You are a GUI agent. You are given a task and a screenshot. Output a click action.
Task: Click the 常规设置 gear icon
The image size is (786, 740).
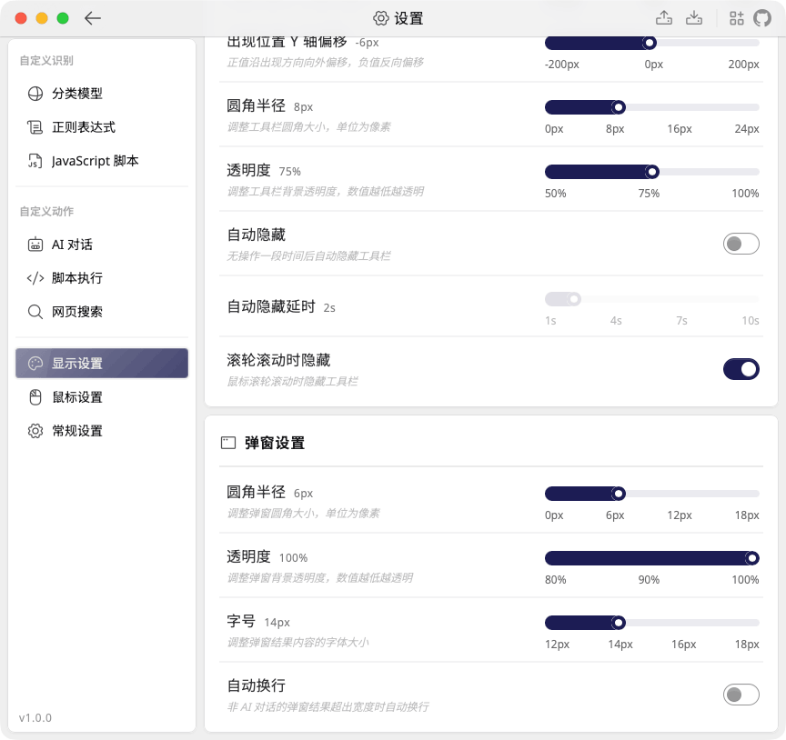(35, 431)
